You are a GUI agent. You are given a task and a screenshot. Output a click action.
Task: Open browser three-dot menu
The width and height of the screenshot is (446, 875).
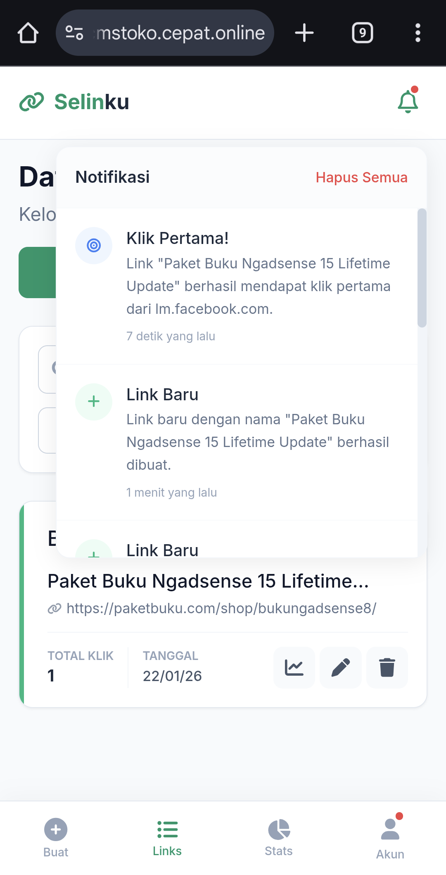coord(418,33)
